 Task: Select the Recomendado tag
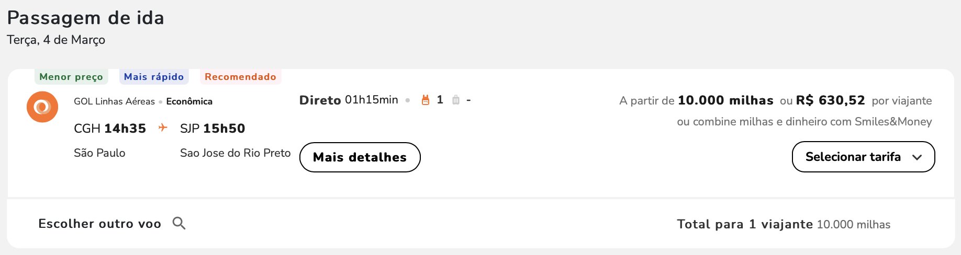pyautogui.click(x=240, y=77)
